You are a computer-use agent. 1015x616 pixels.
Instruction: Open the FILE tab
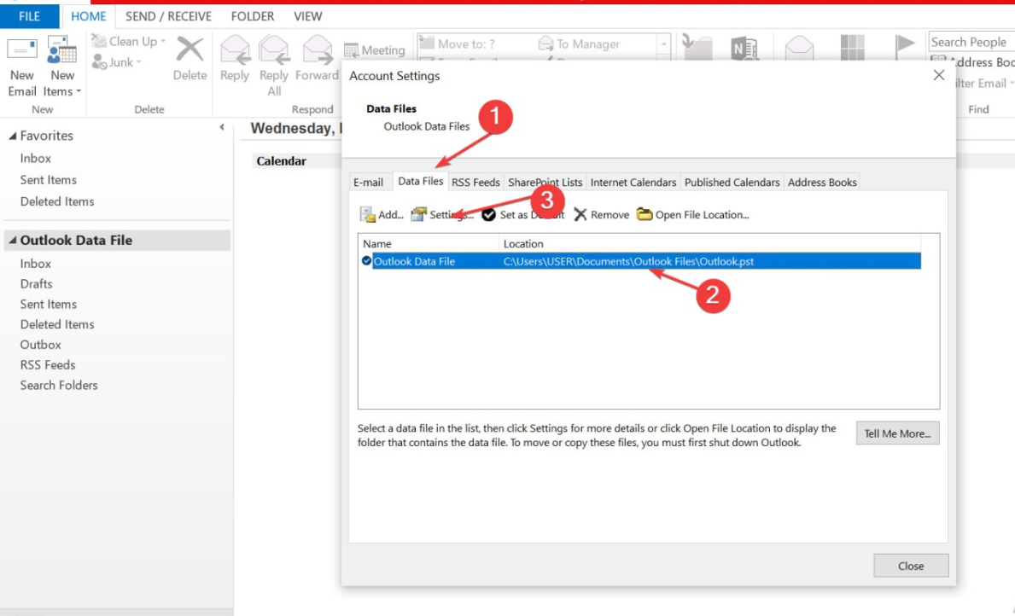click(29, 16)
